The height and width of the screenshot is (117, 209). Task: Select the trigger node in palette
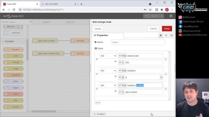[x=13, y=88]
